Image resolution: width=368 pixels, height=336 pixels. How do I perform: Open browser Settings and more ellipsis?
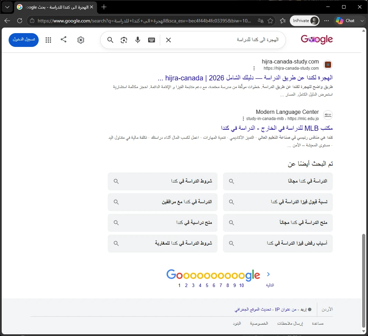327,21
